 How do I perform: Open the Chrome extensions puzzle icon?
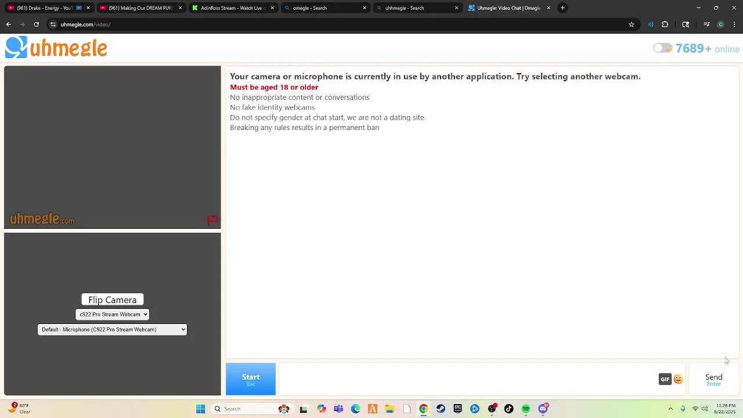coord(665,24)
